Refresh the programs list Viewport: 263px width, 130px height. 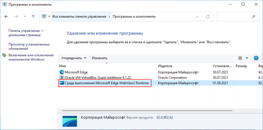(x=208, y=16)
